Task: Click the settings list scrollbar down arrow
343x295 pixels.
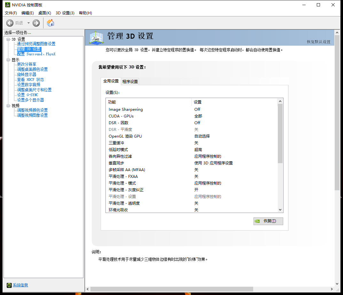Action: pyautogui.click(x=280, y=210)
